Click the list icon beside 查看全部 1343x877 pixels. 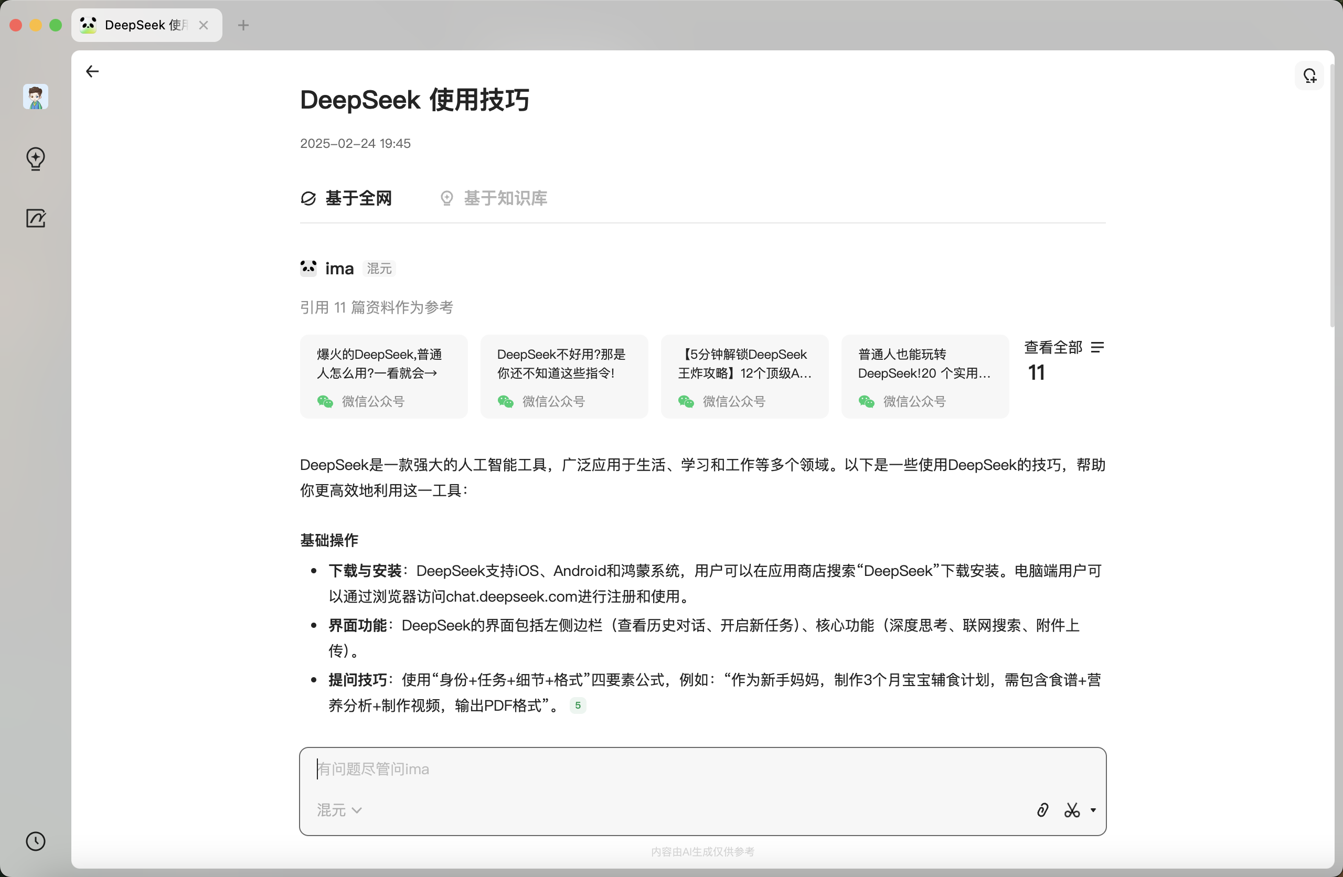[x=1097, y=347]
